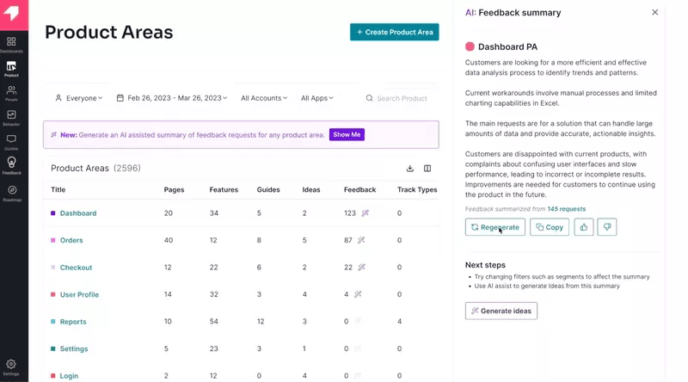Open the column chooser icon
688x382 pixels.
(x=427, y=169)
